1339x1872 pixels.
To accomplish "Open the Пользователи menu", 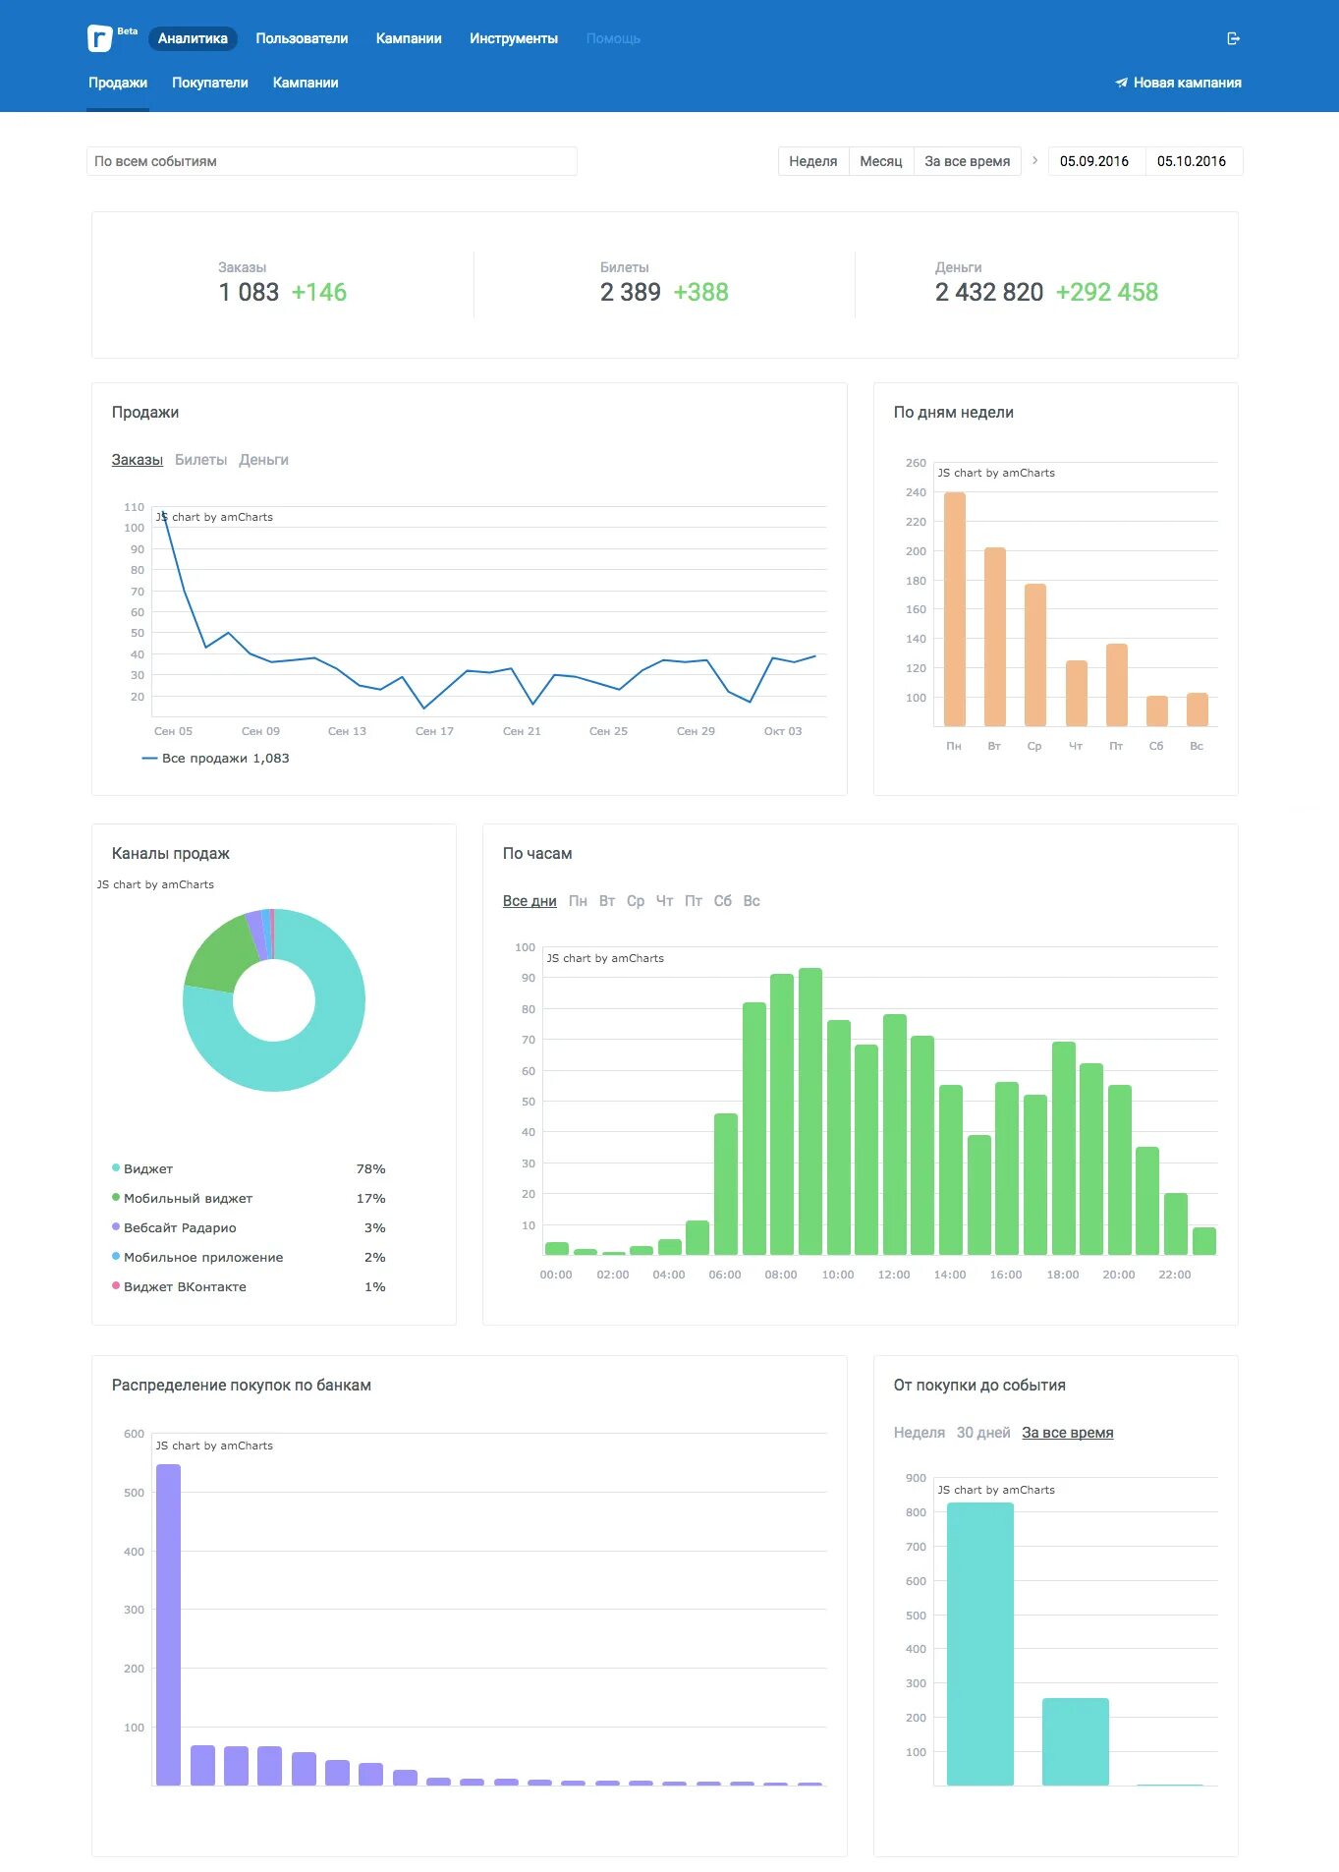I will [302, 38].
